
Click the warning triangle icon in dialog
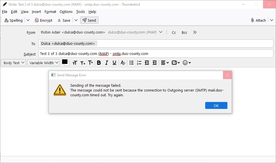(60, 90)
